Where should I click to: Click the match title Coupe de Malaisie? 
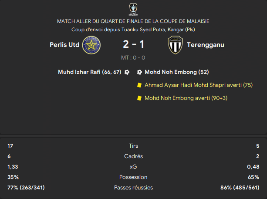click(133, 21)
